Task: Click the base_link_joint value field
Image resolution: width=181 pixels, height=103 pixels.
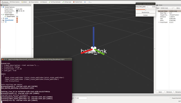Action: (151, 7)
